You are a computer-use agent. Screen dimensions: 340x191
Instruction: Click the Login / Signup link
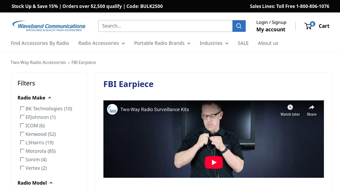[271, 22]
